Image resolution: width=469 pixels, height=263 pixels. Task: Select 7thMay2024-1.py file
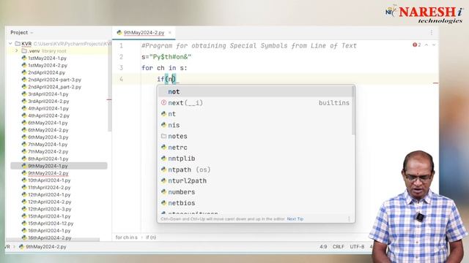tap(48, 145)
